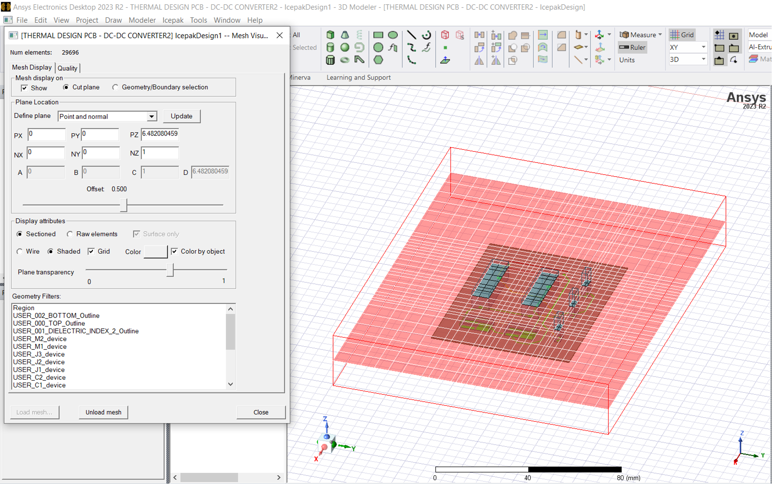Select Geometry/Boundary selection radio button

tap(115, 87)
